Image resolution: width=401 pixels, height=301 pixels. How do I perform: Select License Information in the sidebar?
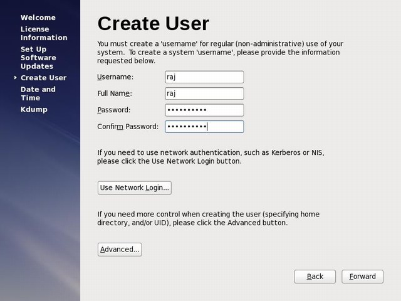[44, 33]
